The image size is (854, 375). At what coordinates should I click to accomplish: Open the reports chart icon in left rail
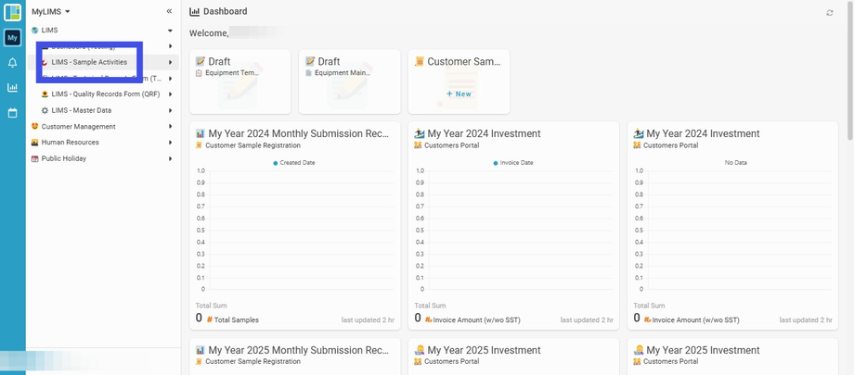click(x=12, y=88)
